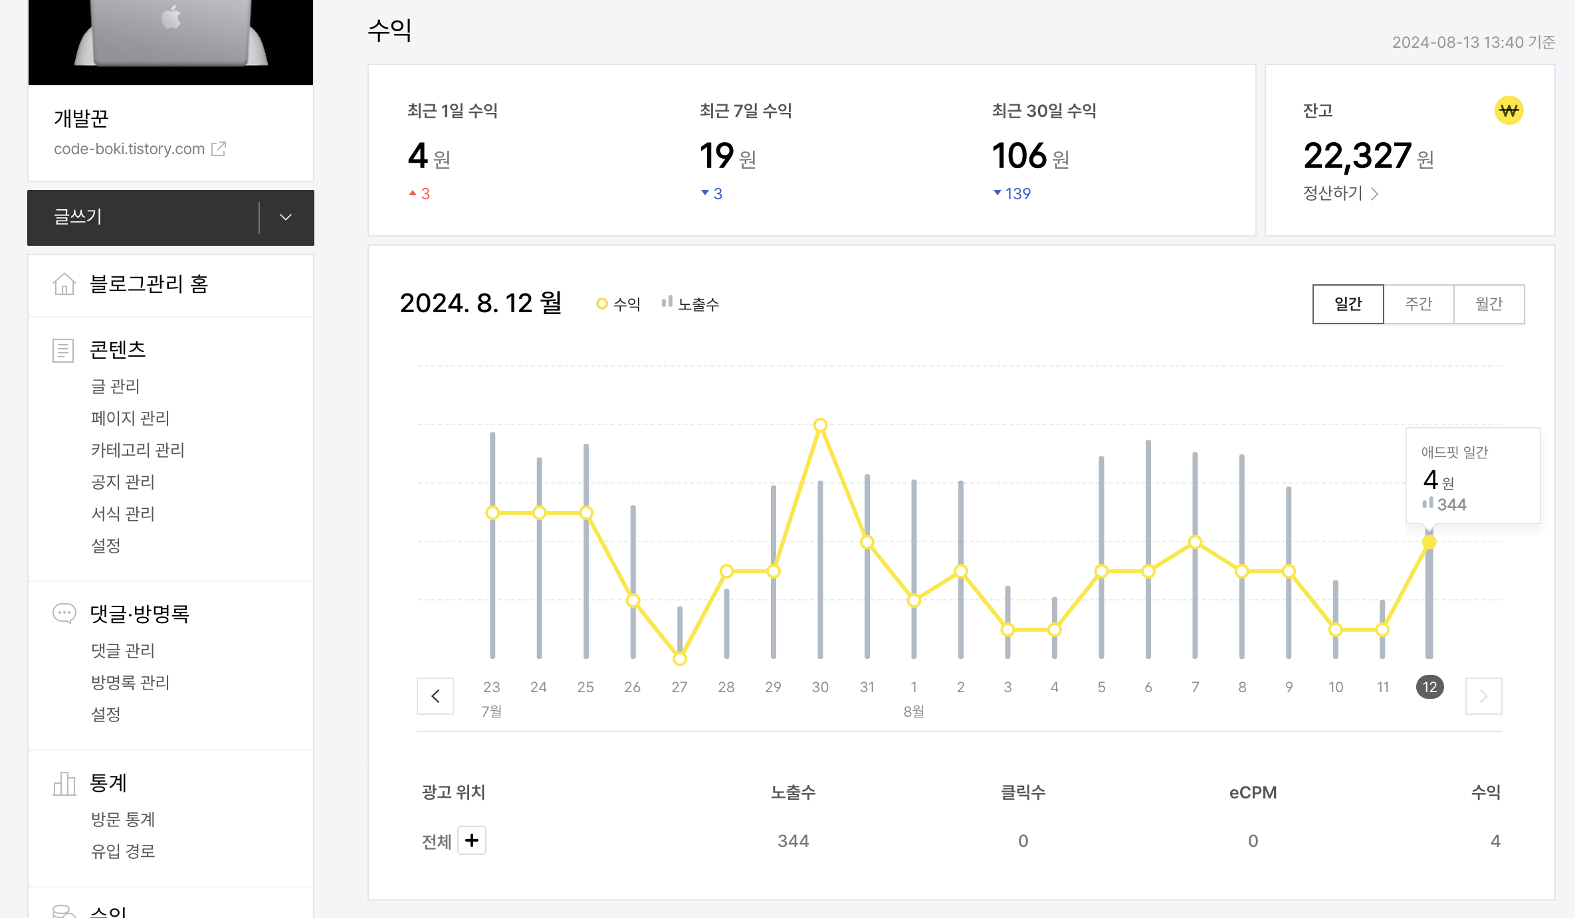The width and height of the screenshot is (1575, 918).
Task: Click the speech bubble icon for 댓글·방명록
Action: pyautogui.click(x=64, y=613)
